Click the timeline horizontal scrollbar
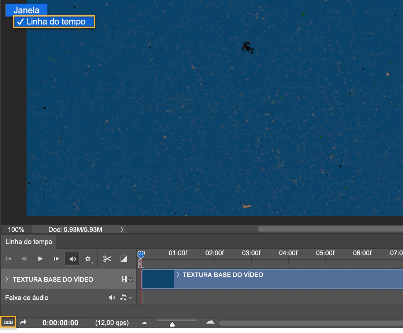403x333 pixels. pos(311,323)
